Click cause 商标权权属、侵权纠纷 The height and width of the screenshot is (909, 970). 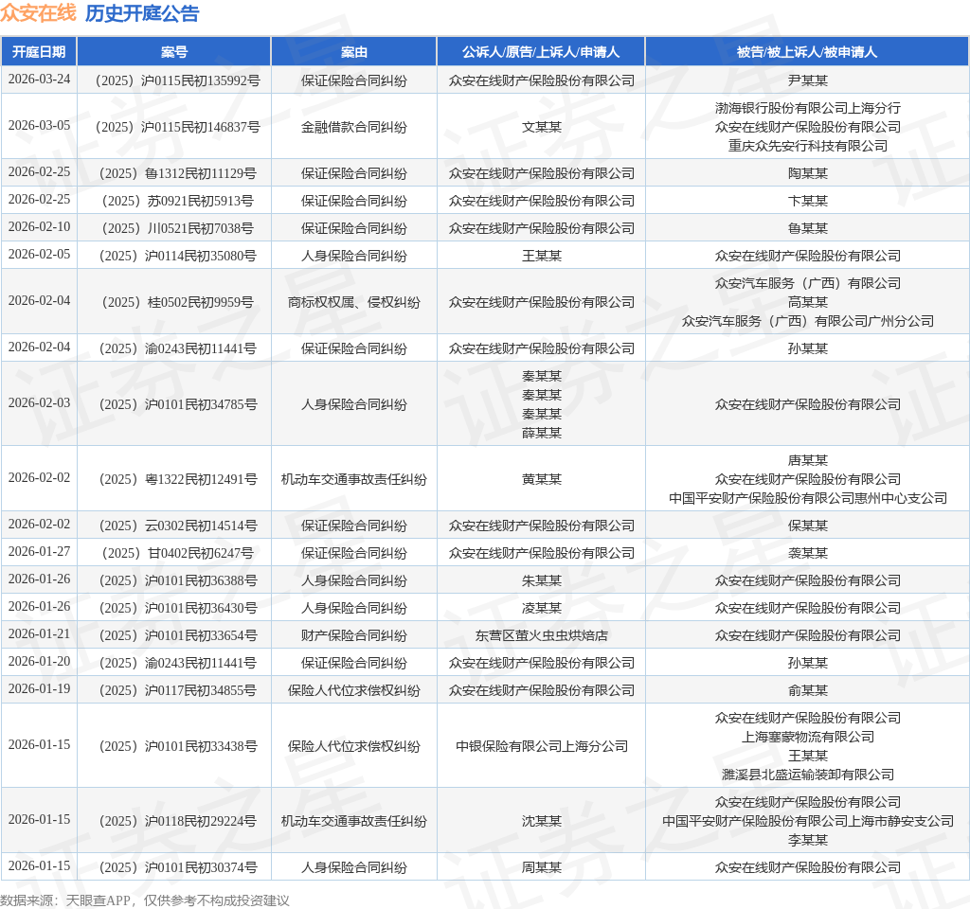point(354,302)
